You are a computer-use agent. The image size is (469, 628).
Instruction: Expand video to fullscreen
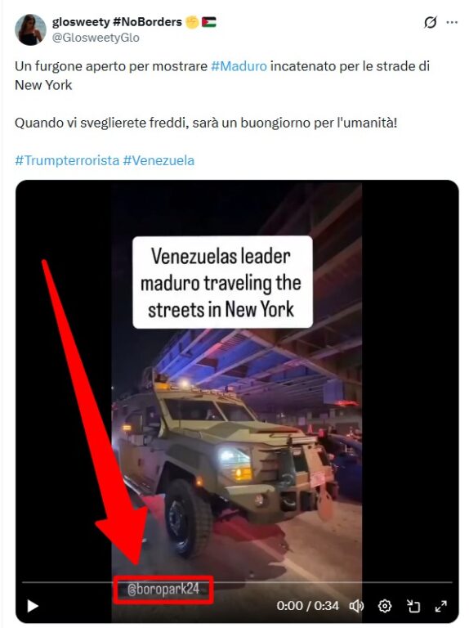[x=441, y=606]
